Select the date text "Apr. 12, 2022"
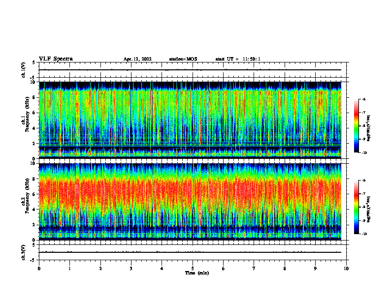Viewport: 390px width, 301px height. coord(137,59)
